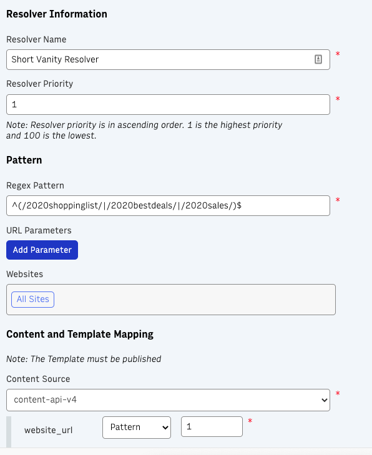This screenshot has height=455, width=372.
Task: Click the website_url parameter label
Action: click(x=49, y=430)
